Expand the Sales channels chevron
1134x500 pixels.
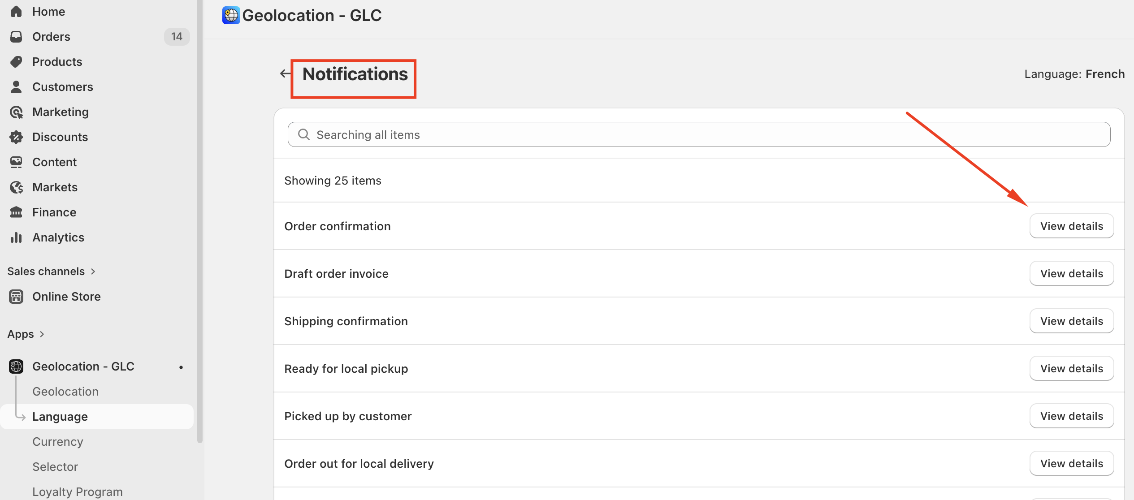[x=93, y=272]
